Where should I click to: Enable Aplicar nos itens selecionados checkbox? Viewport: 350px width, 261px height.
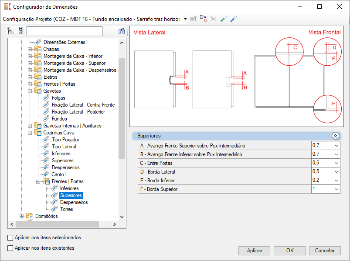[x=10, y=238]
